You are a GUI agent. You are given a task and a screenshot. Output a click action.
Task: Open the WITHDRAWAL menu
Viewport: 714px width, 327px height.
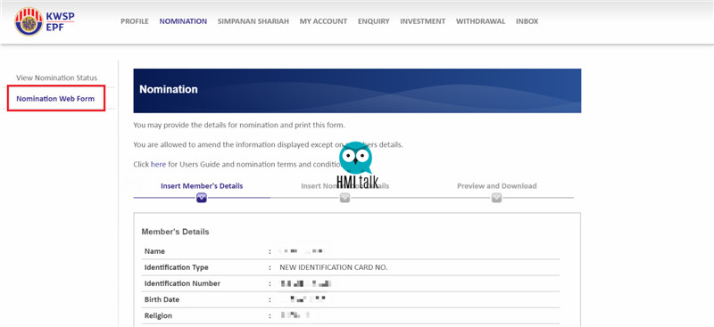tap(480, 21)
